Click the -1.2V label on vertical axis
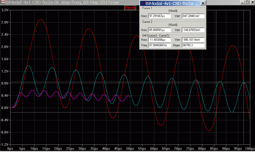This screenshot has width=255, height=152. [4, 144]
